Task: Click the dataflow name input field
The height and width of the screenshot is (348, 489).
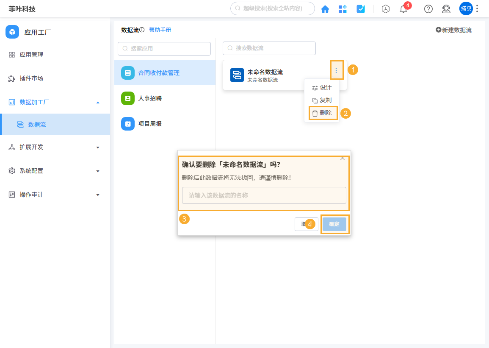Action: pyautogui.click(x=264, y=195)
